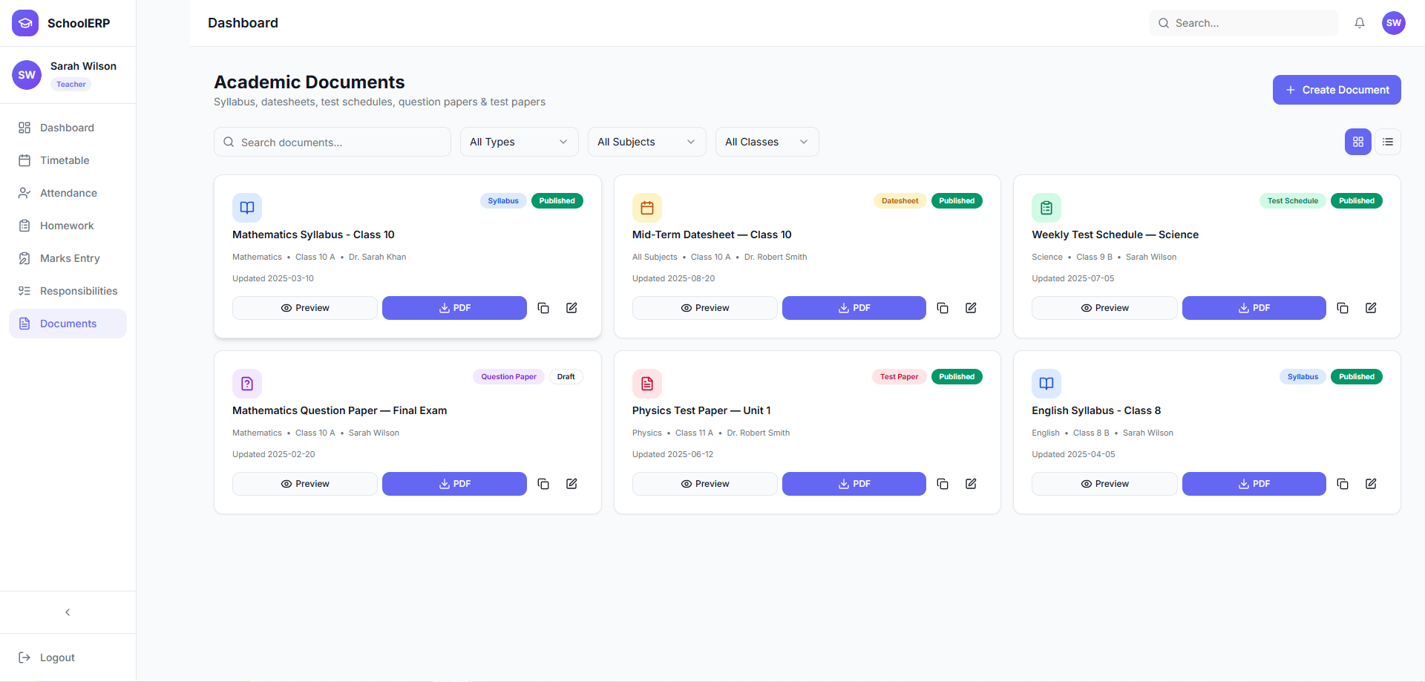Click the calendar icon on Mid-Term Datesheet card

tap(647, 208)
